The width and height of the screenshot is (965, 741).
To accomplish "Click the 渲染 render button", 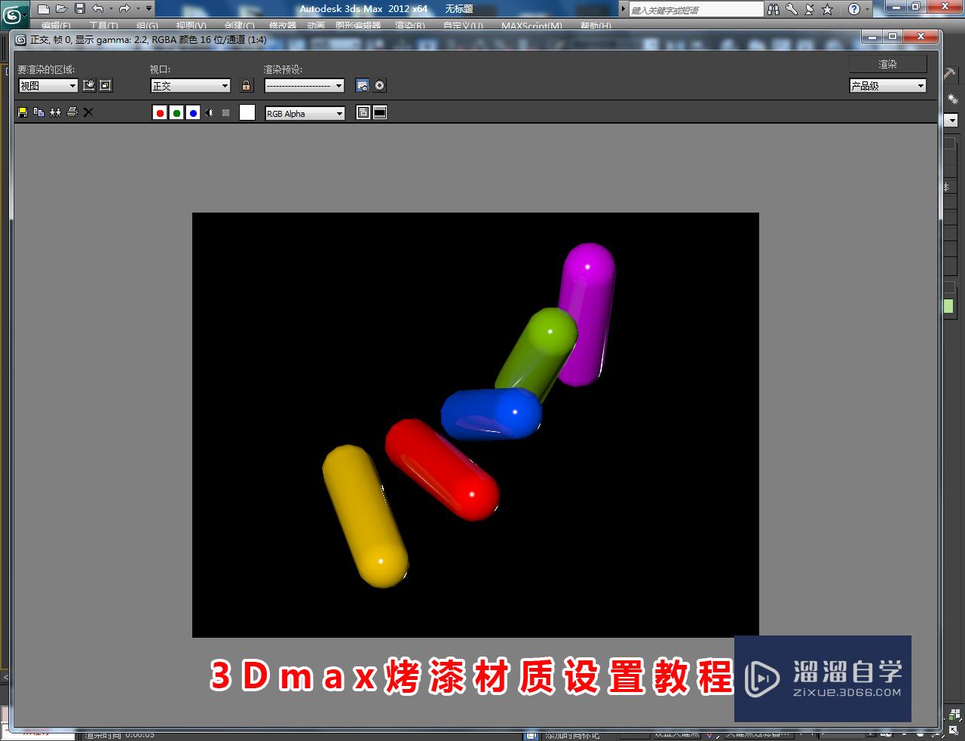I will (x=887, y=64).
